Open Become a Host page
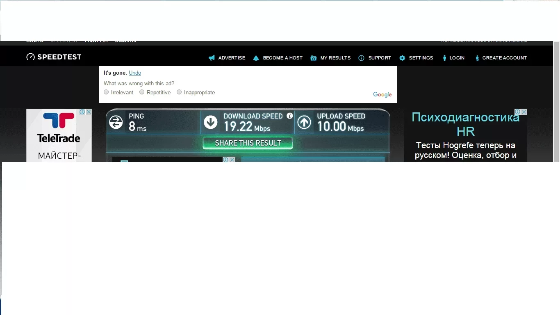 (282, 58)
